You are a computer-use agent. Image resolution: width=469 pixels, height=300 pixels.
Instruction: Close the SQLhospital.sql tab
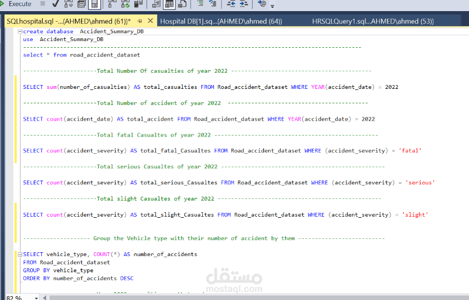(151, 21)
